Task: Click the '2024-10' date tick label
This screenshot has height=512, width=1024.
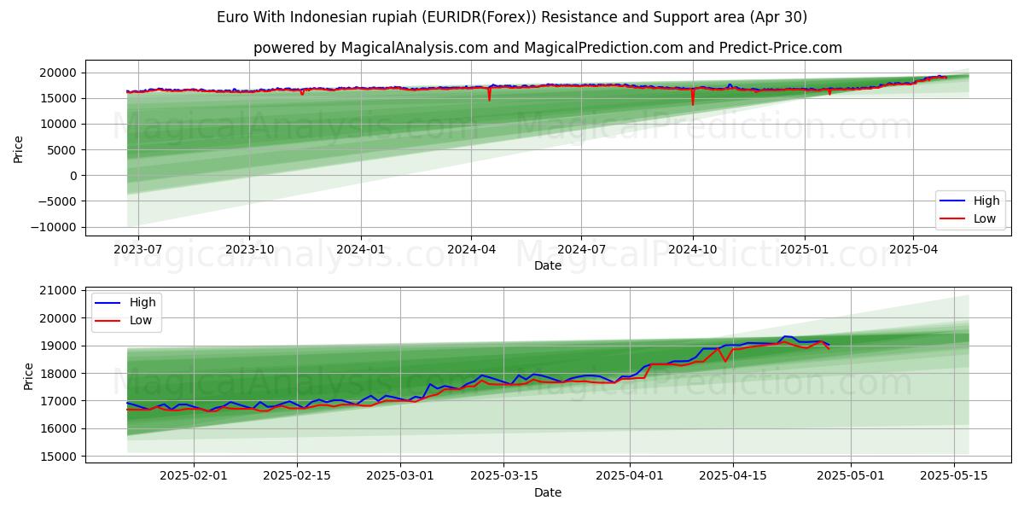Action: [x=693, y=249]
